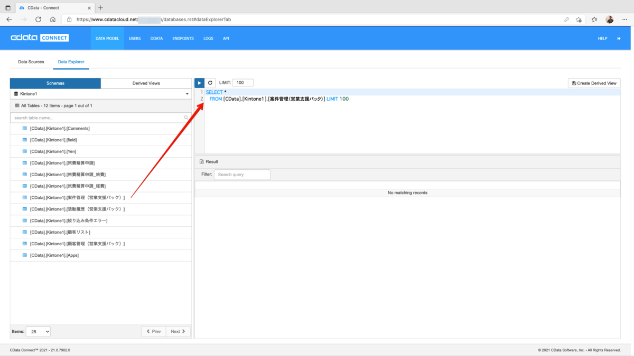The image size is (634, 356).
Task: Open the HELP menu
Action: pyautogui.click(x=602, y=39)
